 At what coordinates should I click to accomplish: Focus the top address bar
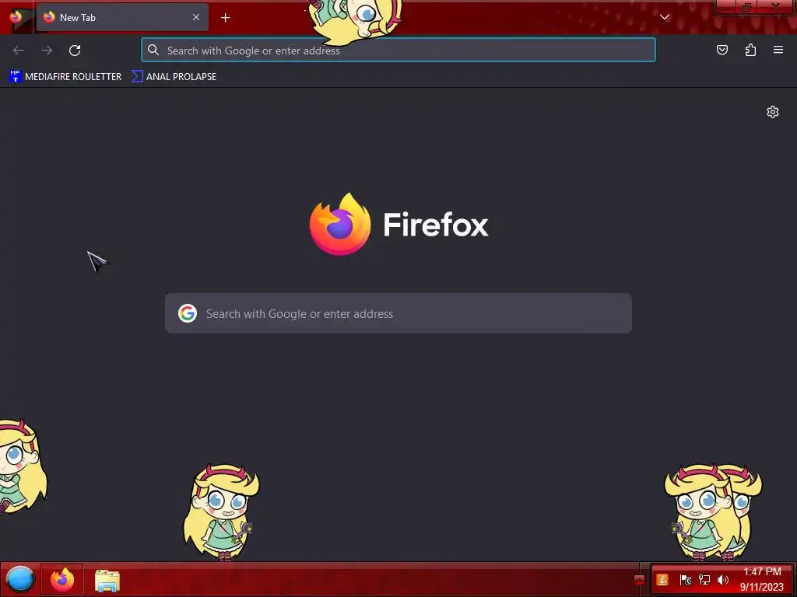398,51
